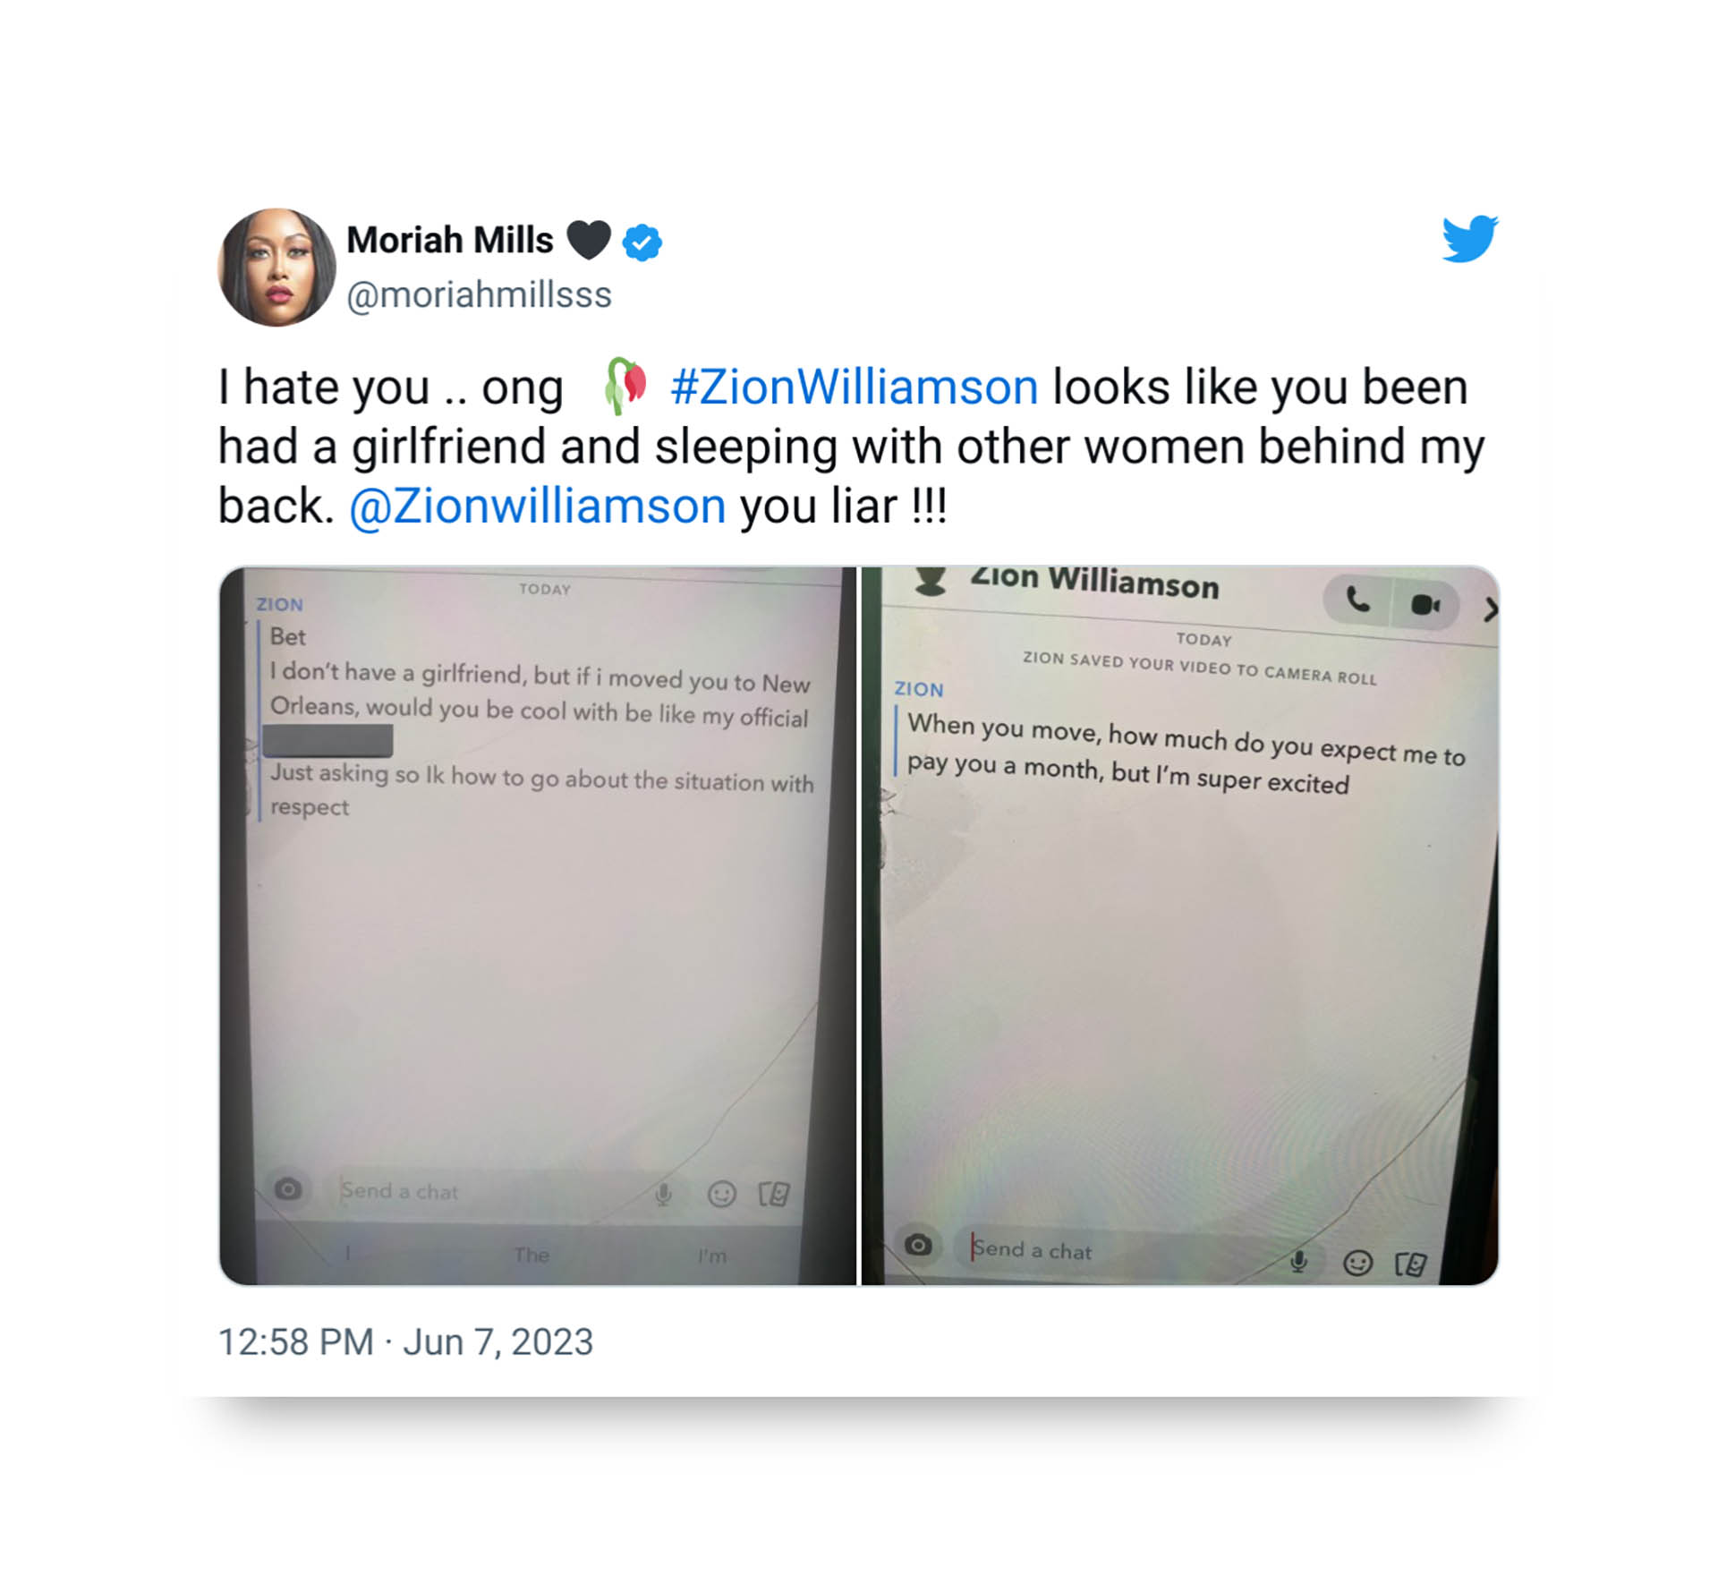Tap the microphone icon in left chat
This screenshot has width=1718, height=1575.
663,1195
